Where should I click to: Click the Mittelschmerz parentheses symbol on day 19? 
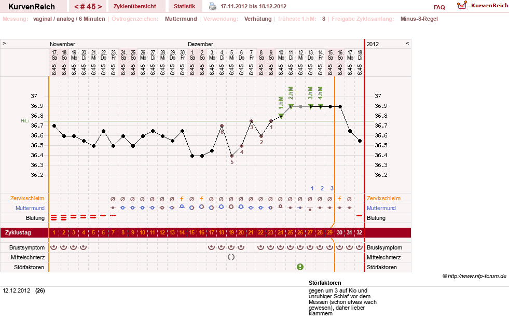point(231,257)
